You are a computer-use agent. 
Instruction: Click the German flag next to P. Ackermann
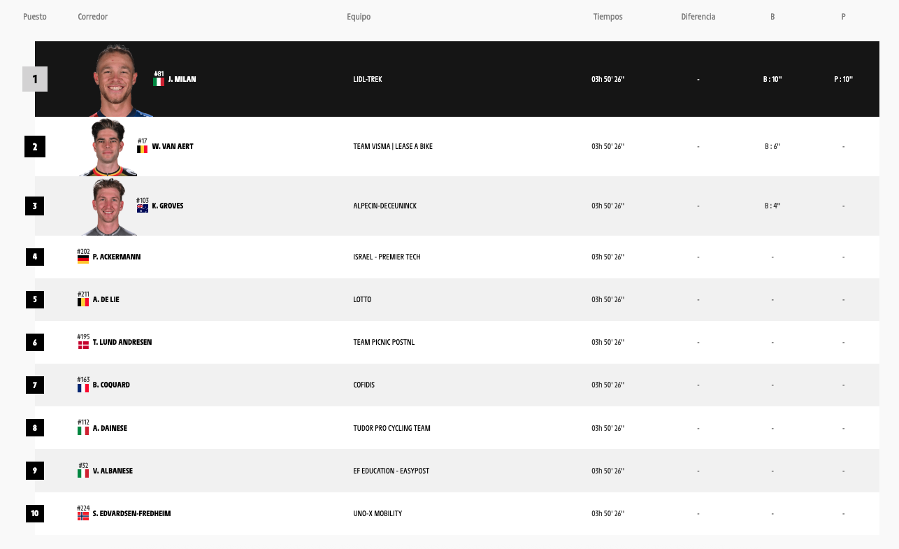coord(83,259)
